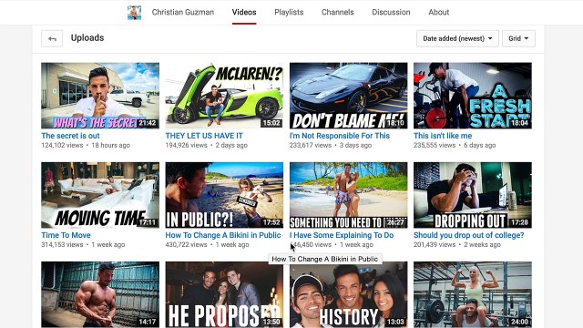583x328 pixels.
Task: Click the A FRESH START thumbnail
Action: (473, 96)
